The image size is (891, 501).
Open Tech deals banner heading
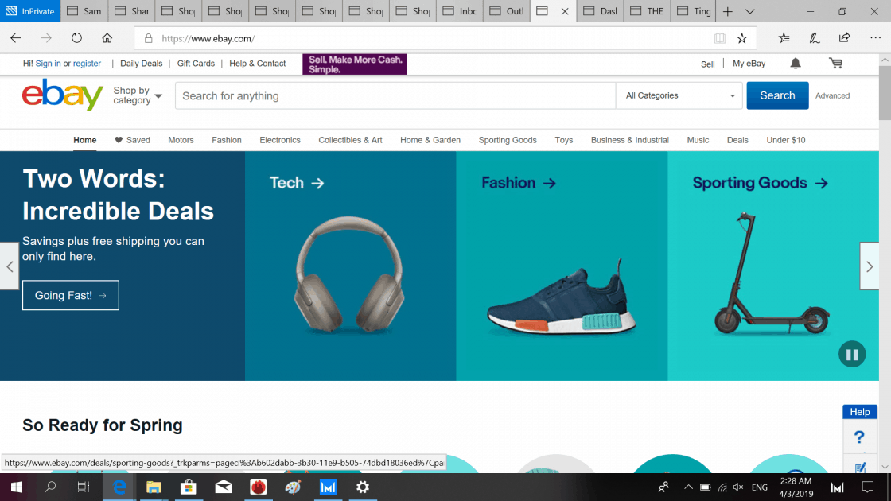pyautogui.click(x=297, y=182)
